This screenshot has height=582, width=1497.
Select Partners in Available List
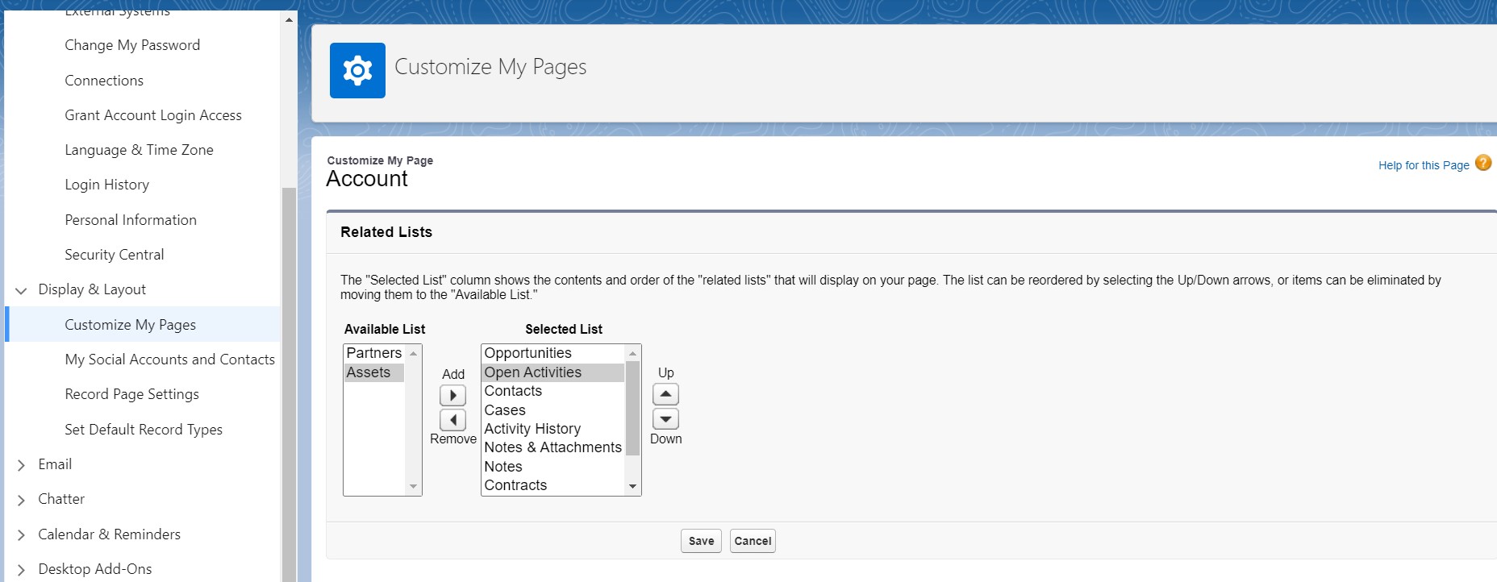click(x=374, y=353)
